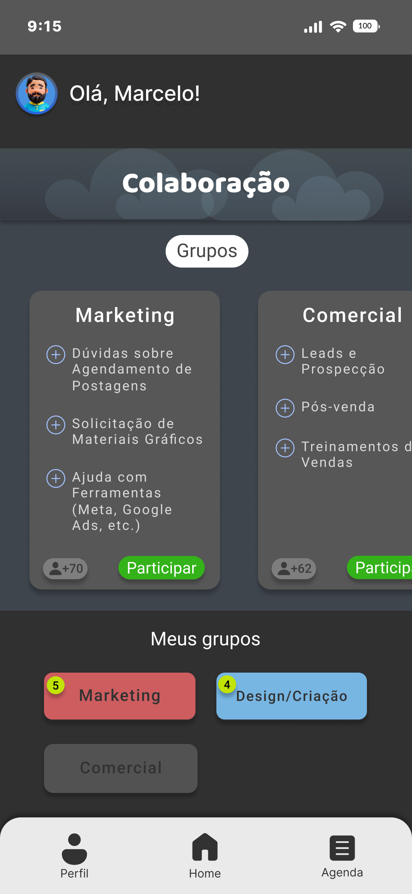Viewport: 412px width, 894px height.
Task: Expand Solicitação de Materiais Gráficos topic
Action: [56, 425]
